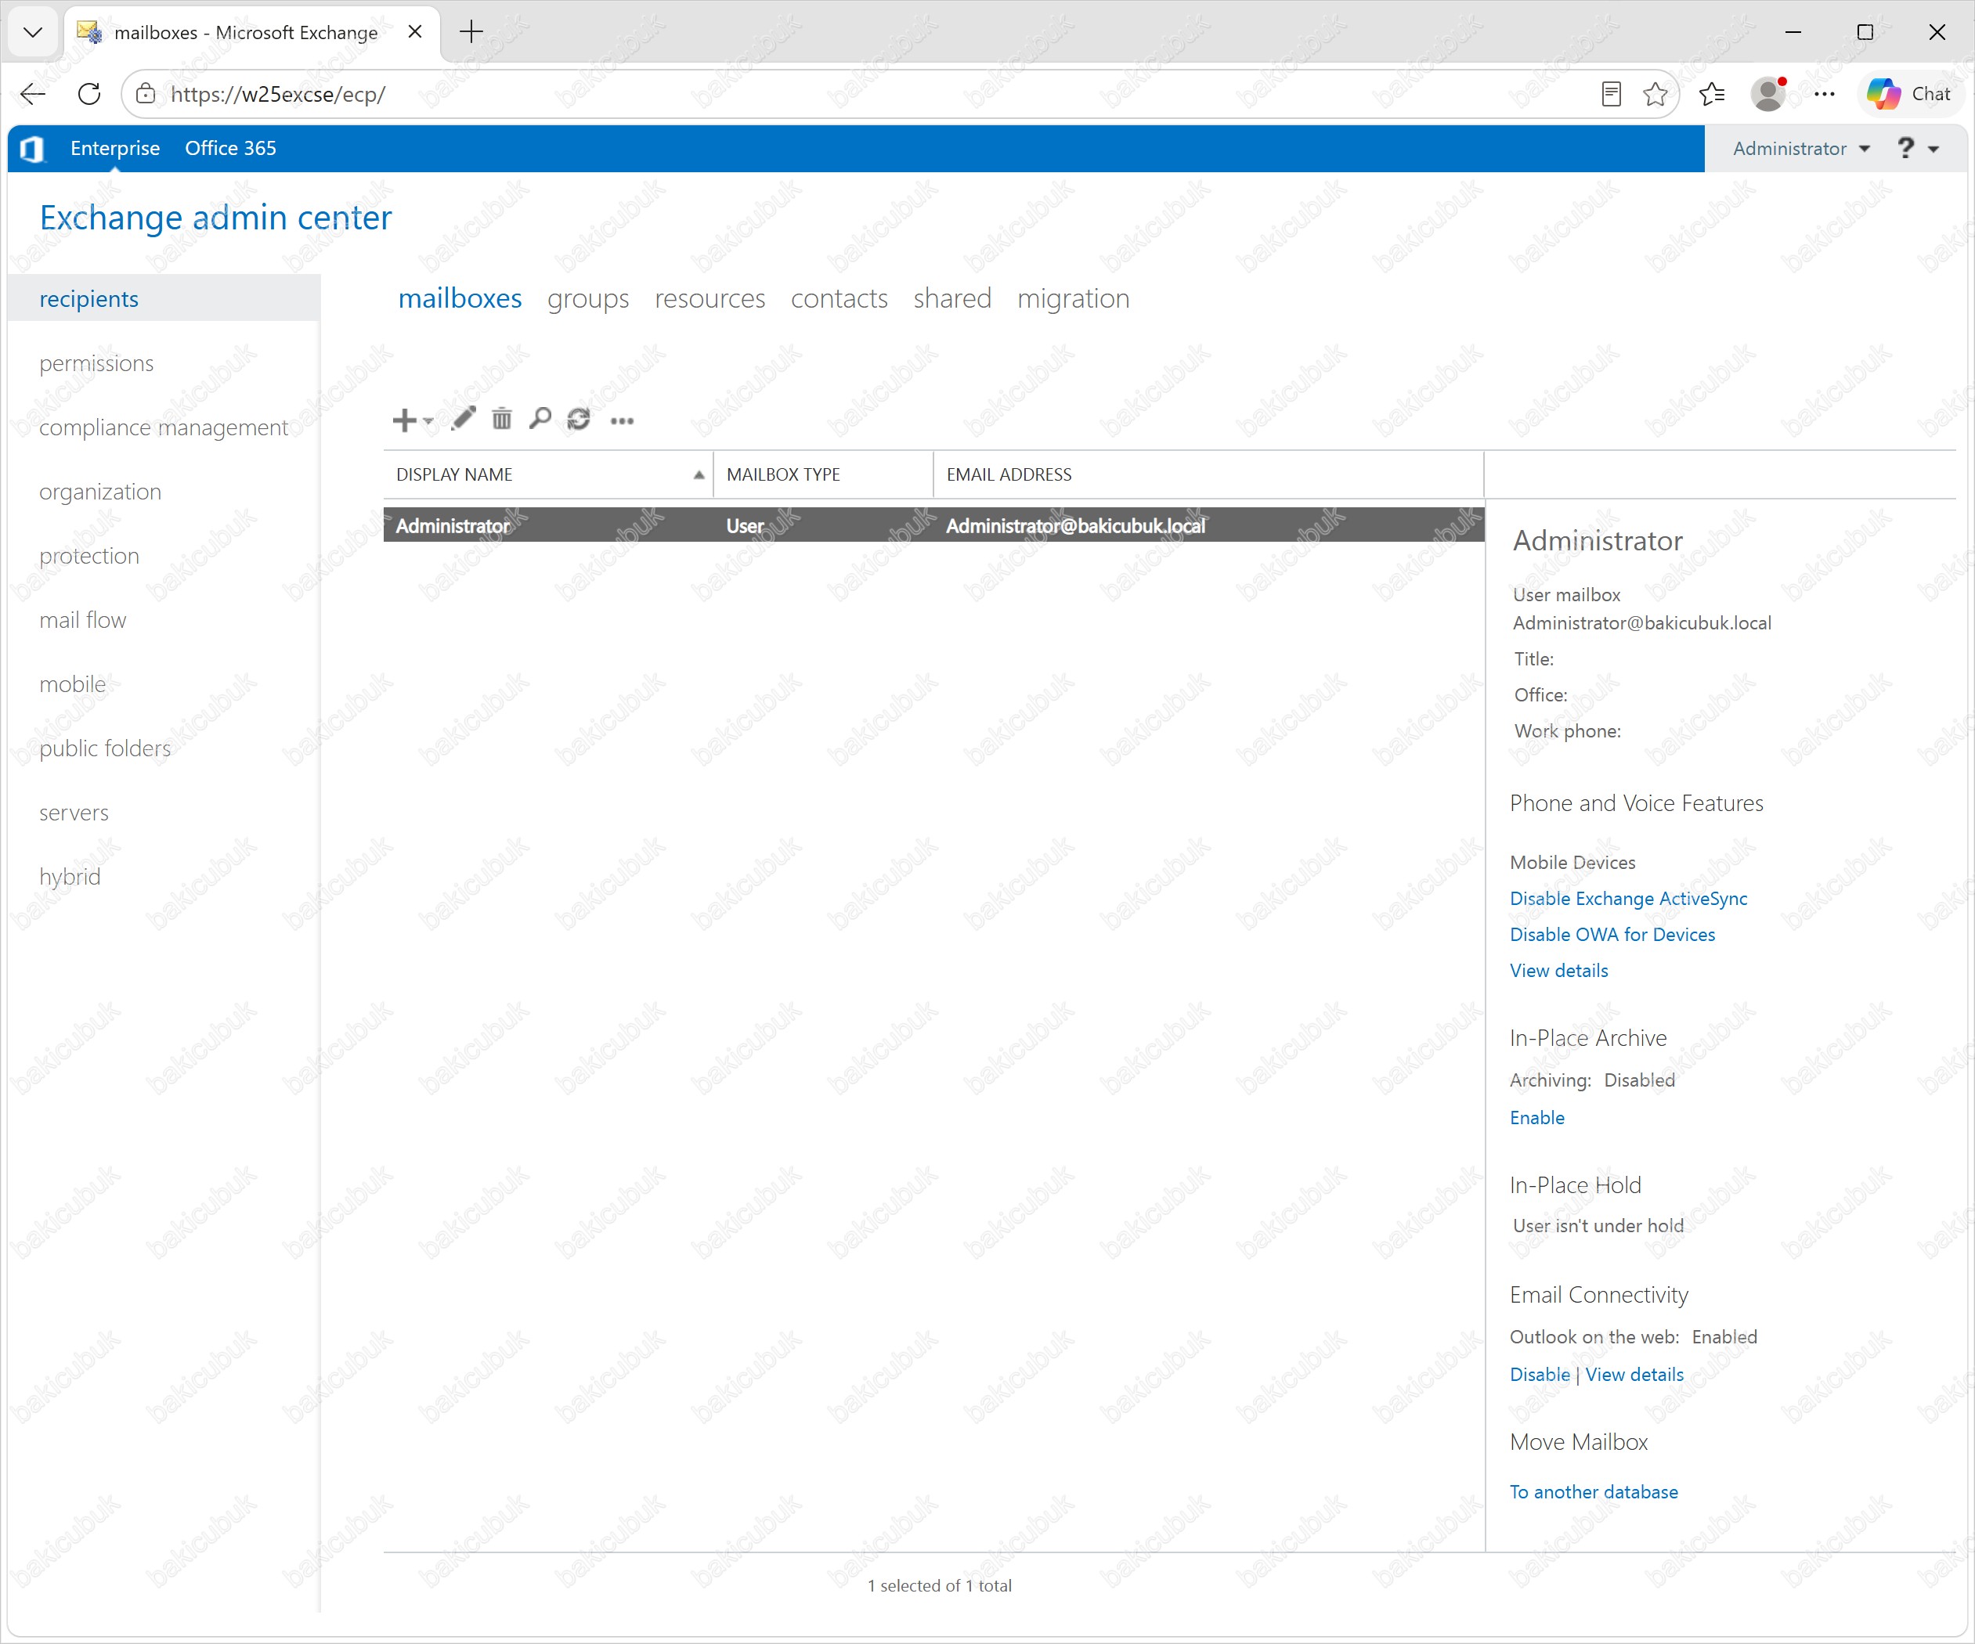Viewport: 1975px width, 1644px height.
Task: Go to public folders
Action: 106,748
